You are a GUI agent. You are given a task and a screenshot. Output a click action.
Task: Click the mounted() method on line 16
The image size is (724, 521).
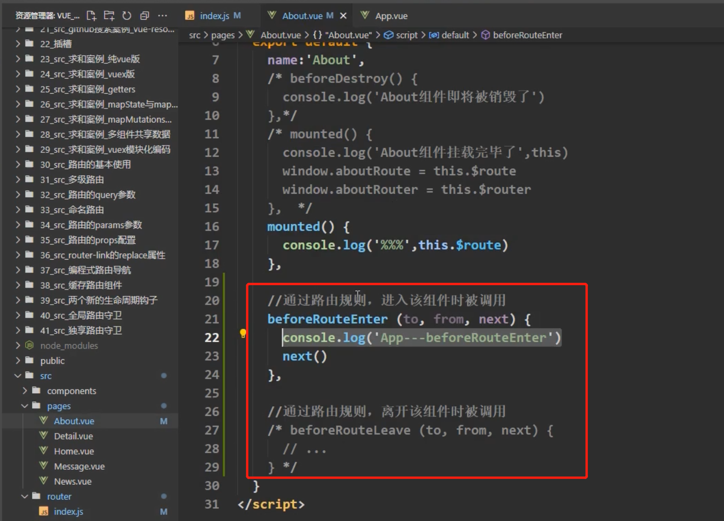[x=301, y=227]
